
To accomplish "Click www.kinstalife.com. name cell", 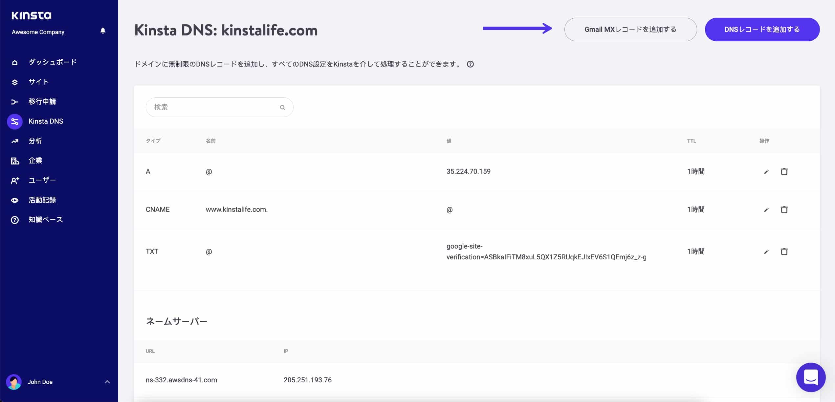I will coord(237,210).
